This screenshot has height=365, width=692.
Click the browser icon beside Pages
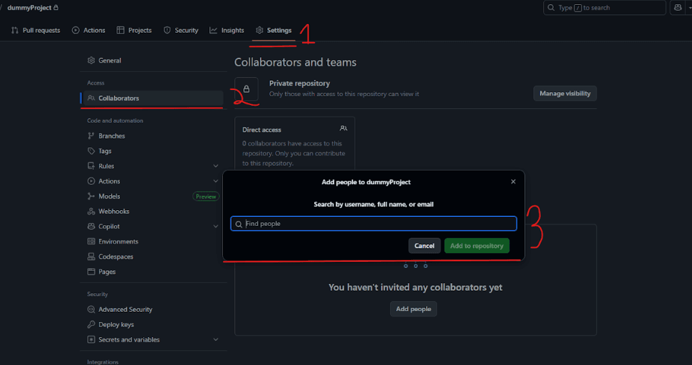(x=91, y=272)
